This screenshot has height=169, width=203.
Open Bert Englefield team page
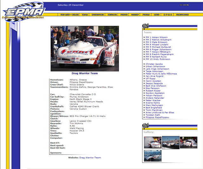point(154,108)
